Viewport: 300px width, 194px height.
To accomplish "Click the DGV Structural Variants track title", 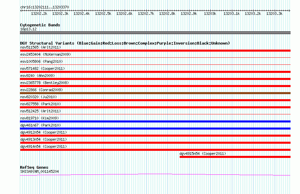I will tap(125, 43).
